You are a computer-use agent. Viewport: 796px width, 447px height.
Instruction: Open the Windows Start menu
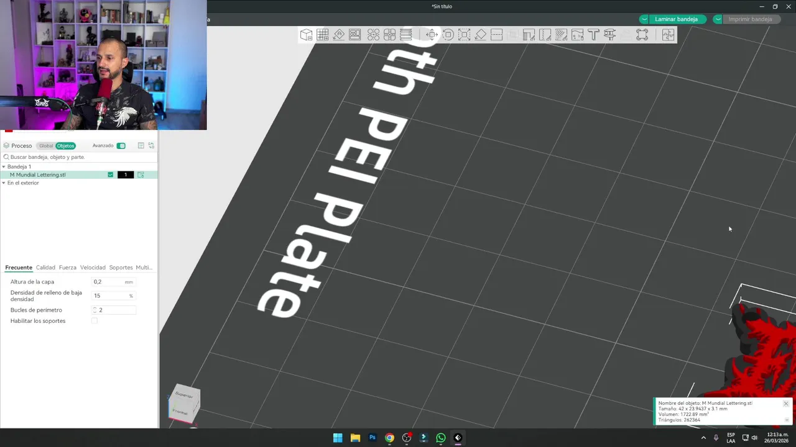click(x=338, y=438)
